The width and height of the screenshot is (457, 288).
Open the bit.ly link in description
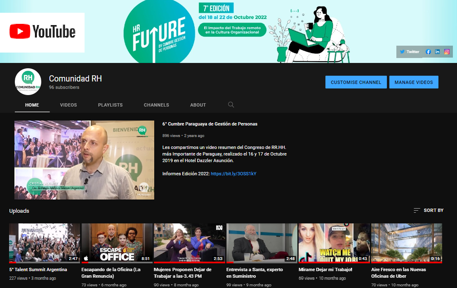(x=233, y=174)
